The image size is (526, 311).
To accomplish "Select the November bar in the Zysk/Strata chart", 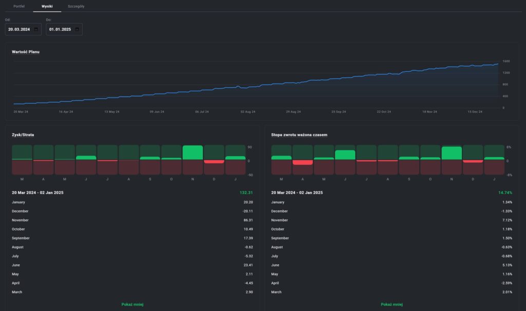I will click(193, 153).
